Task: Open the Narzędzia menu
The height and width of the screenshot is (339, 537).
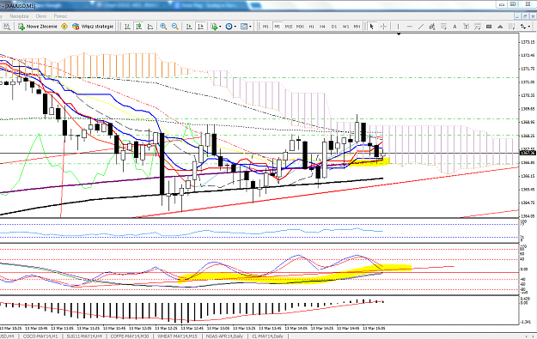Action: point(19,16)
